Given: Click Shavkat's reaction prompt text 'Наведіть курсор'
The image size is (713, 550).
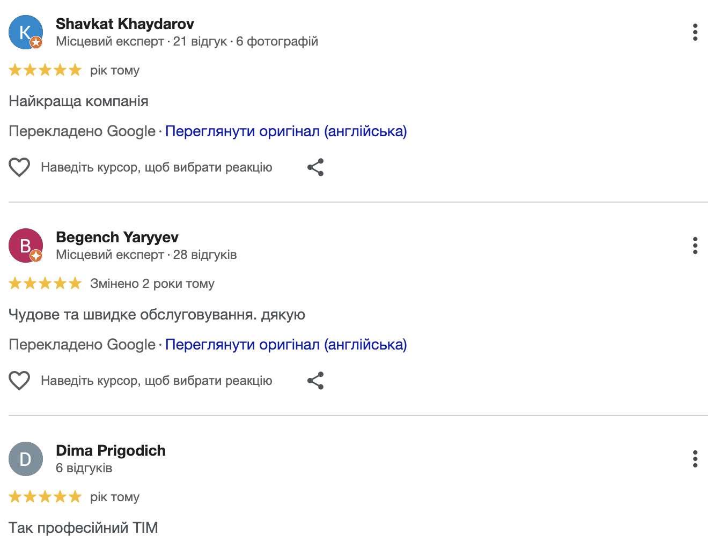Looking at the screenshot, I should (x=156, y=167).
